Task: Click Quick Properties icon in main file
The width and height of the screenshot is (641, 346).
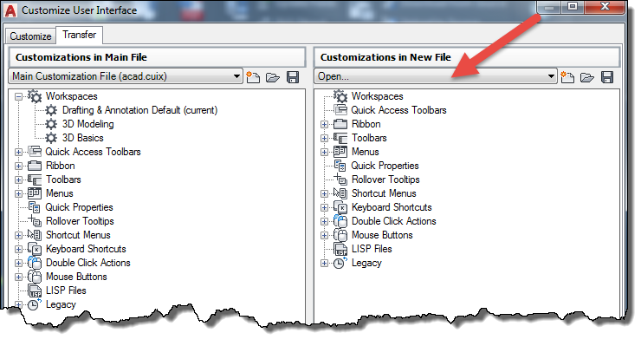Action: (35, 207)
